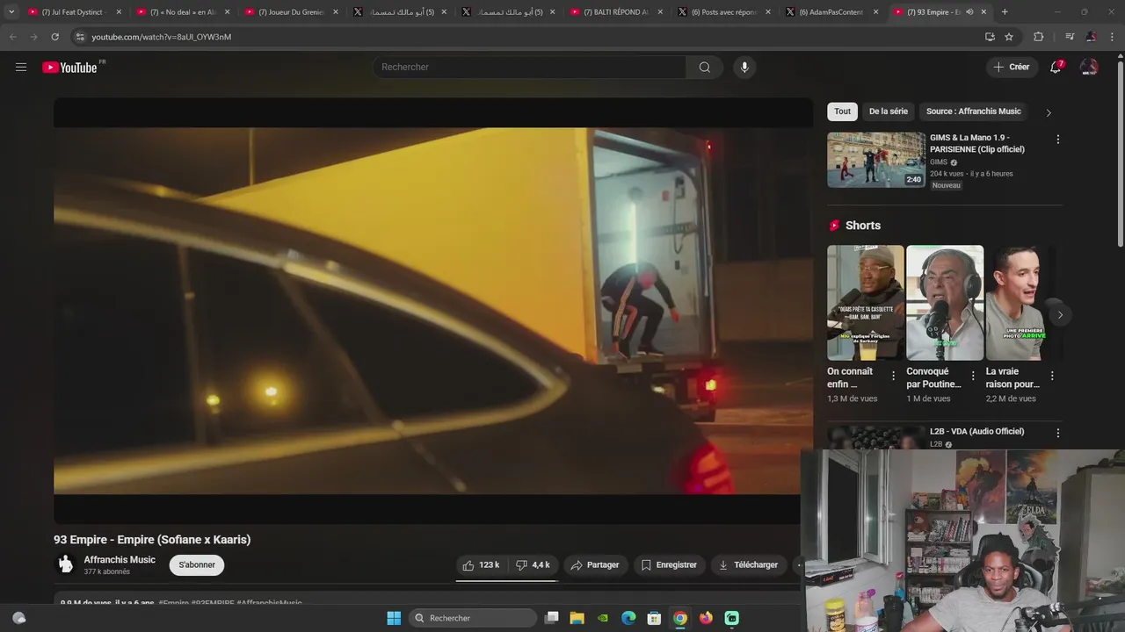Open the YouTube hamburger guide menu

21,67
